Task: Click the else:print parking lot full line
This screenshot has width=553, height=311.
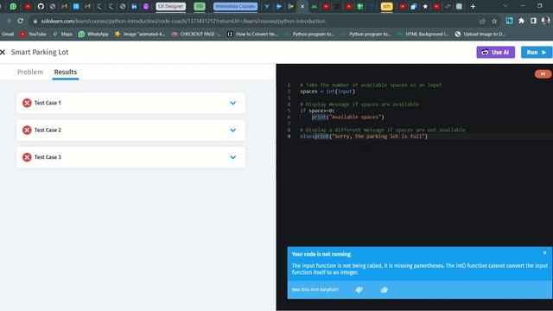Action: (363, 136)
